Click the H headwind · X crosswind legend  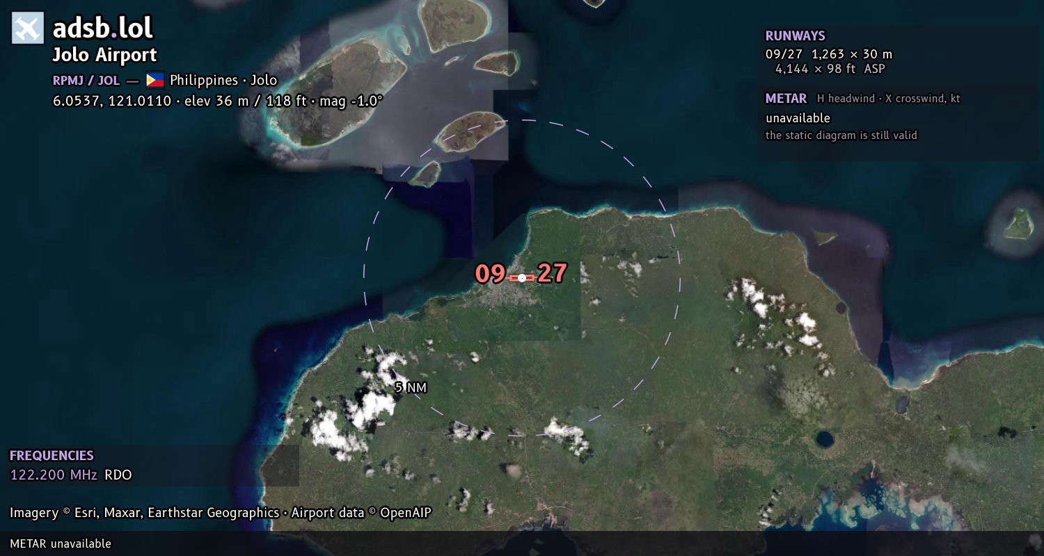coord(889,99)
